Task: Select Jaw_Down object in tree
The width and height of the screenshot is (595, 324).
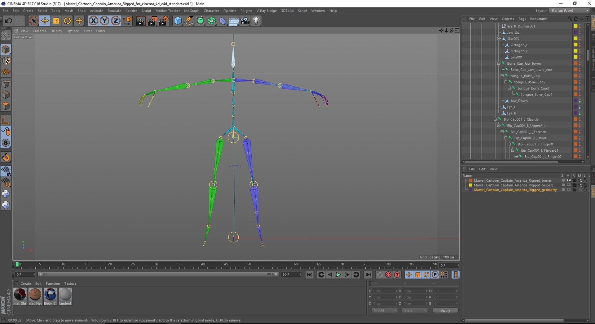Action: click(519, 101)
